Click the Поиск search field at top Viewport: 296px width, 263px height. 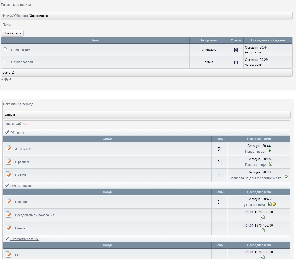point(146,25)
